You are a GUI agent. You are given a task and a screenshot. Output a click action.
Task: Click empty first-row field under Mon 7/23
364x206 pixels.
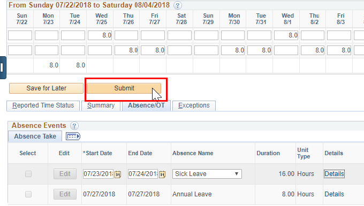(47, 35)
